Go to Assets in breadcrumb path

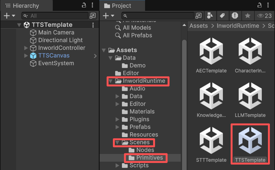pos(198,26)
